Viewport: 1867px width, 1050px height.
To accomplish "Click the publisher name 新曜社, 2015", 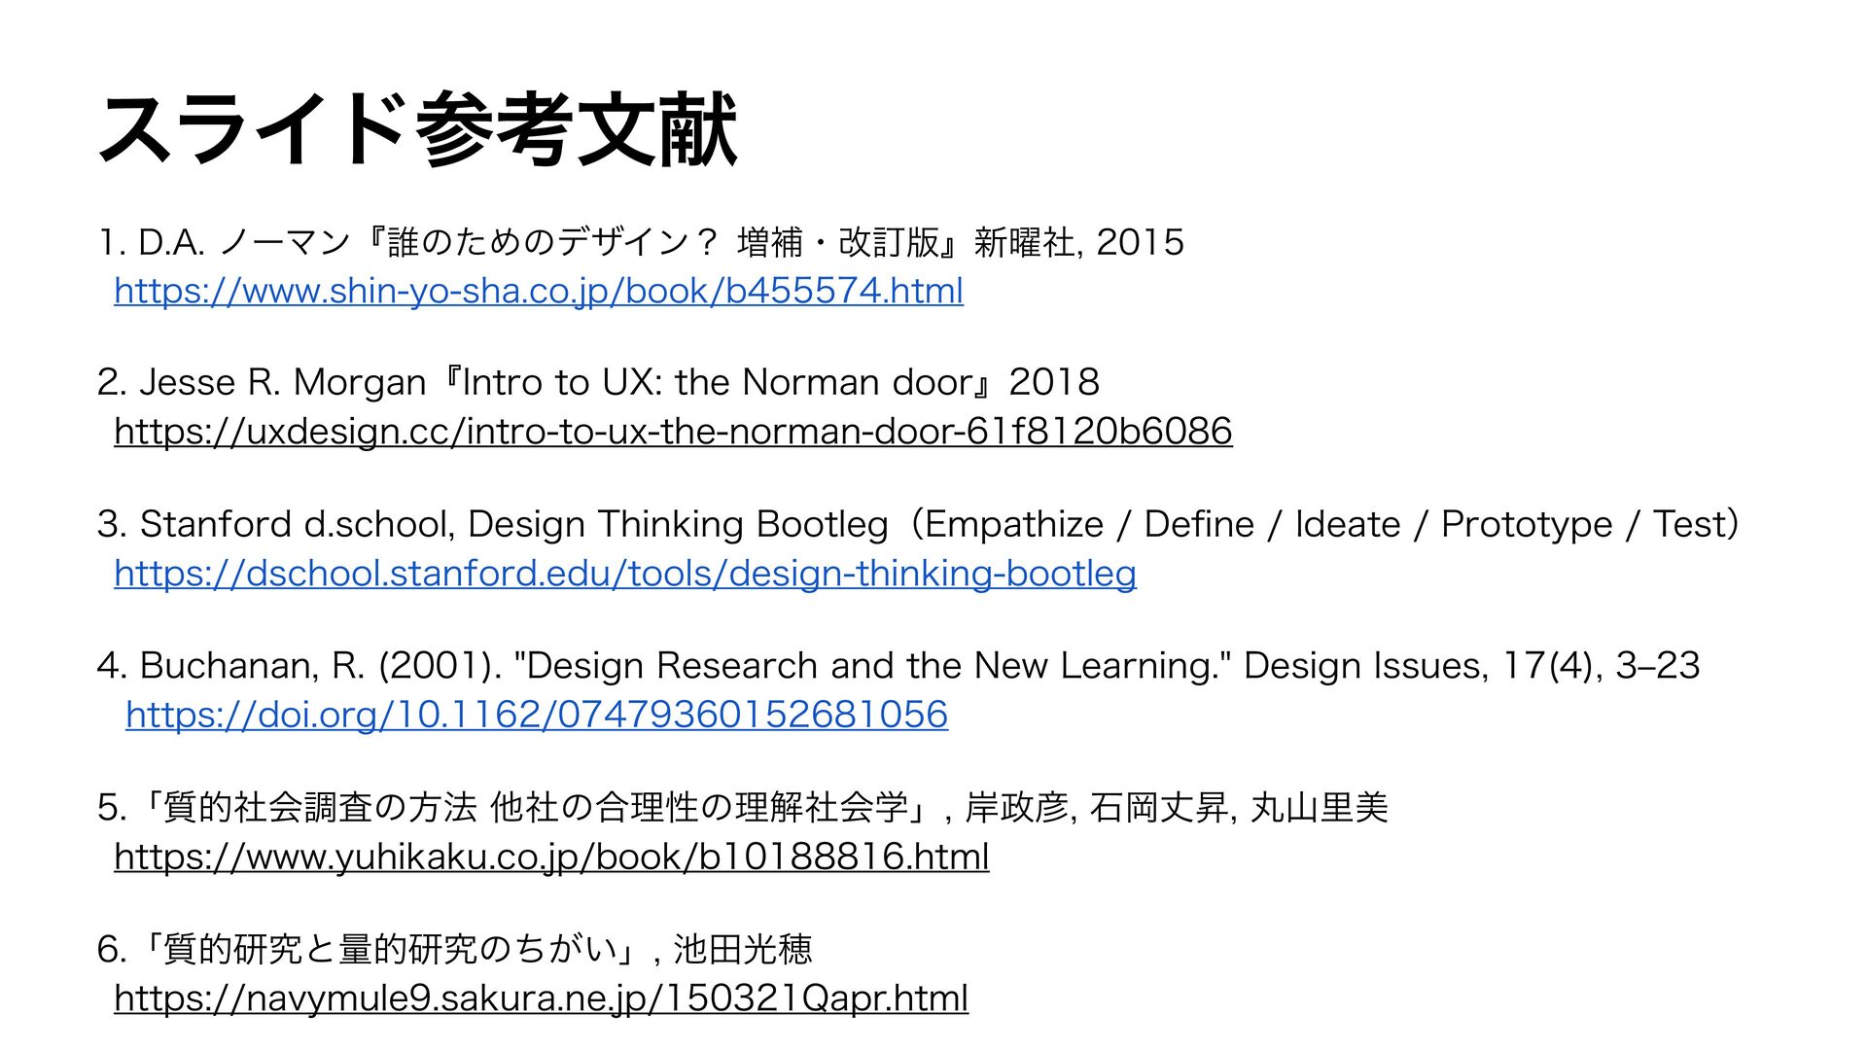I will pyautogui.click(x=1079, y=241).
